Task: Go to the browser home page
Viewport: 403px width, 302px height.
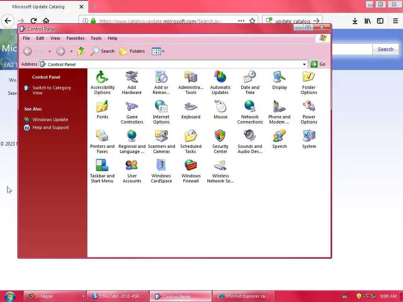Action: click(46, 20)
